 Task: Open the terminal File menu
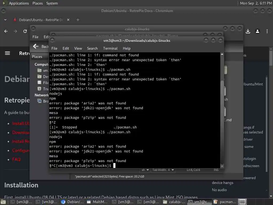coord(54,49)
